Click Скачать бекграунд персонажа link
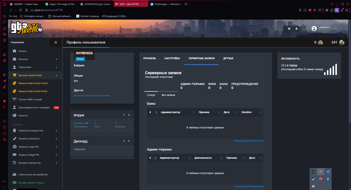351x190 pixels. (x=92, y=96)
